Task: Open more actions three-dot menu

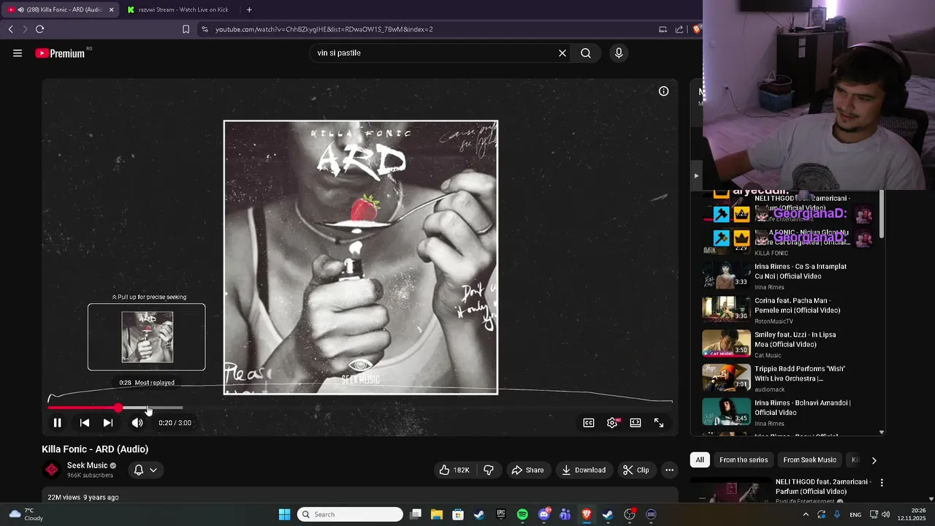Action: [x=669, y=470]
